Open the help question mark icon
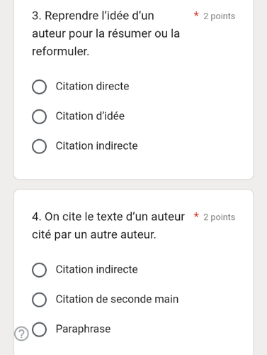267x355 pixels. coord(21,334)
